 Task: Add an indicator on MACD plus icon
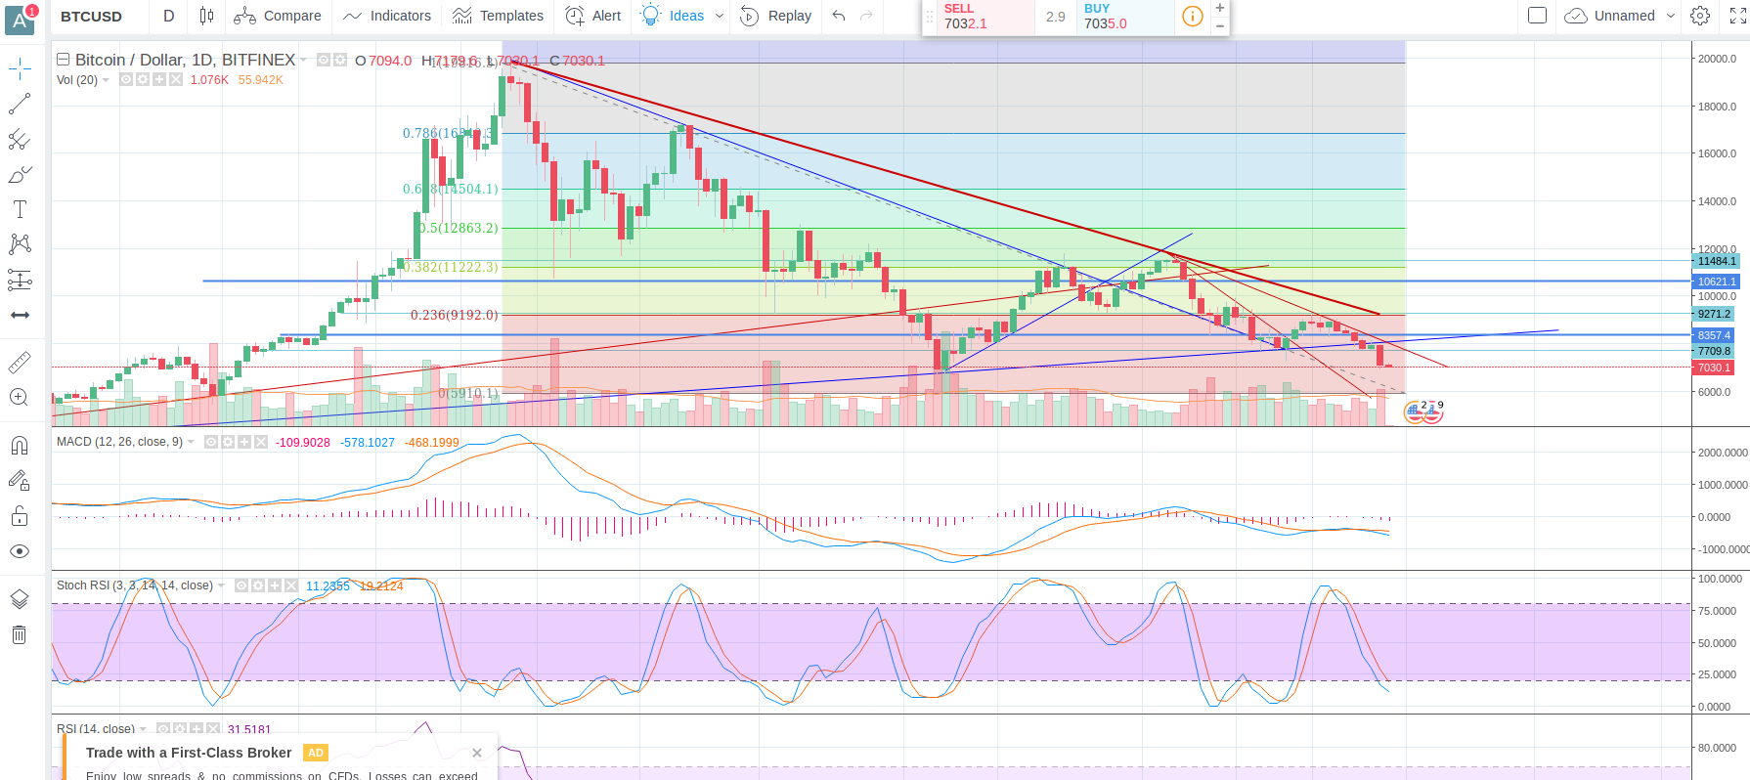pyautogui.click(x=244, y=442)
